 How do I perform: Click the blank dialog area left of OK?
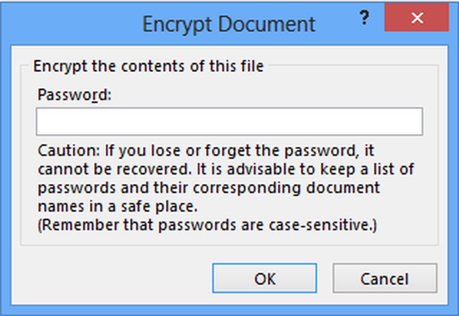point(115,278)
